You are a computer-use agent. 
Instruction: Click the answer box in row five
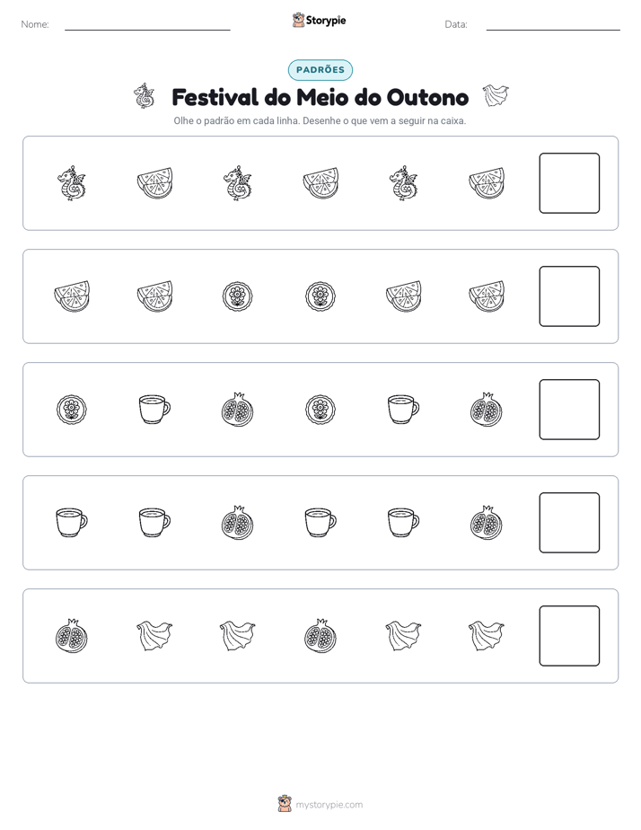pos(569,636)
